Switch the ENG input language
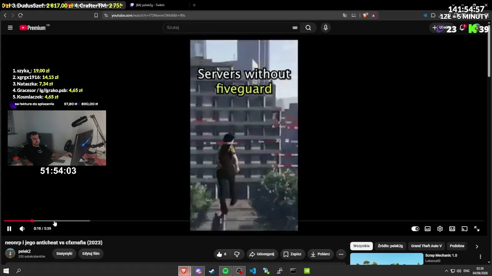This screenshot has height=276, width=492. tap(467, 271)
